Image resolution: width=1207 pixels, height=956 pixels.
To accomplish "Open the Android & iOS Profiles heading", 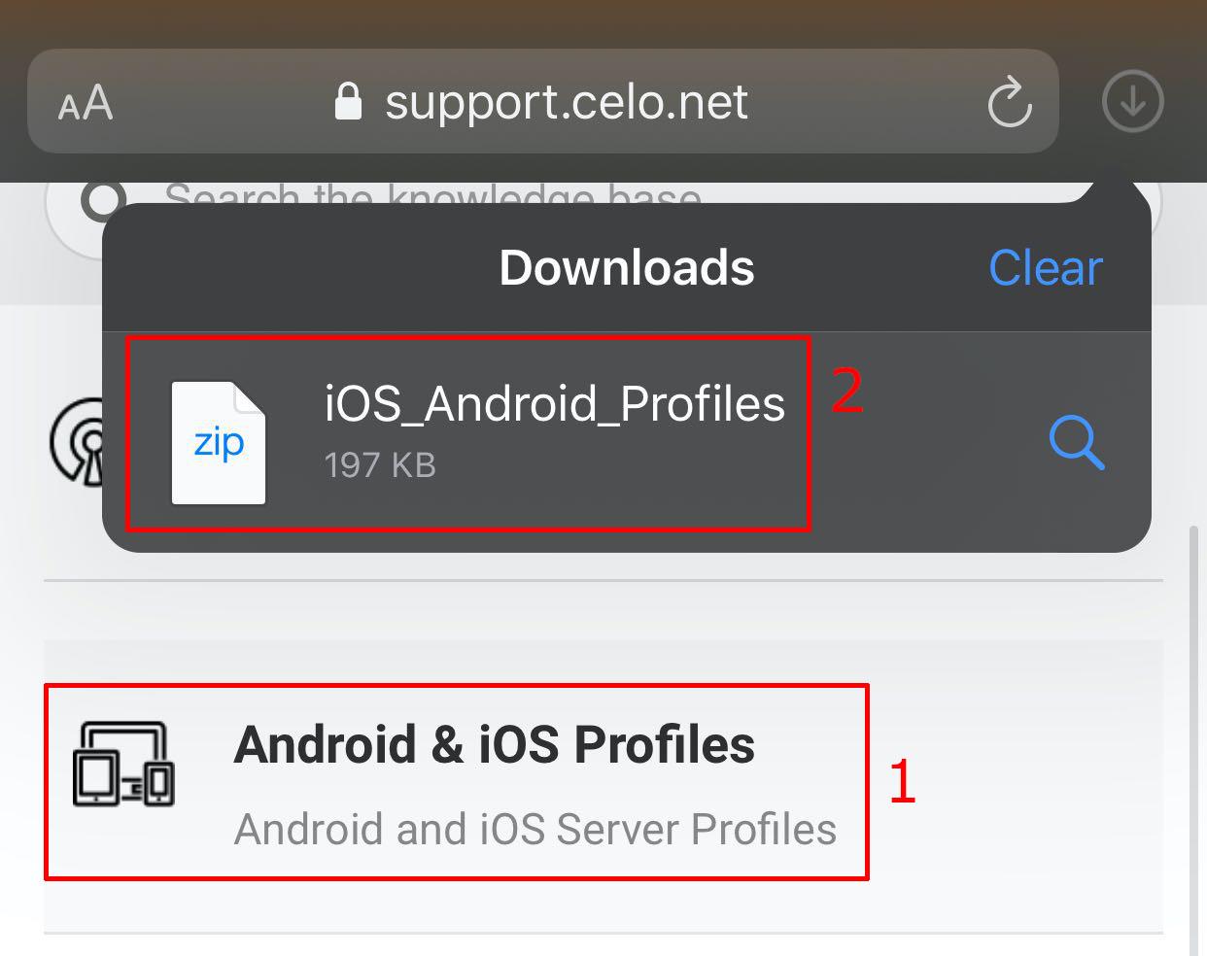I will 494,745.
